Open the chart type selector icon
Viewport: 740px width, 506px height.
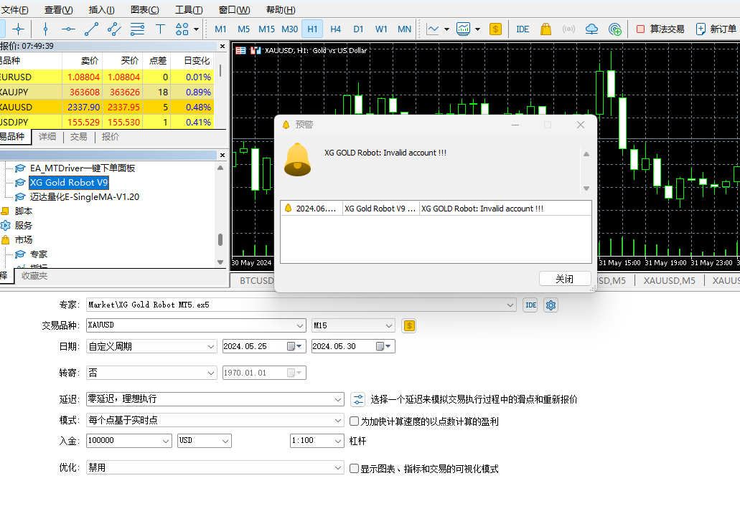(x=433, y=29)
